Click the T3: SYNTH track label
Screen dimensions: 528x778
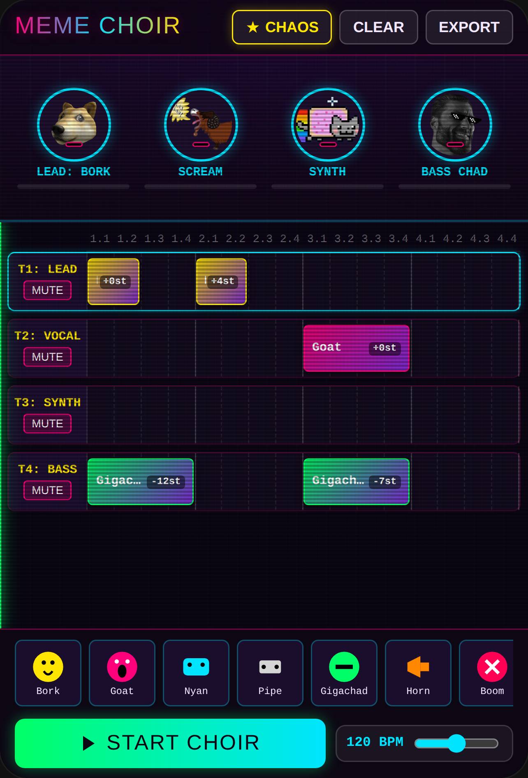48,403
